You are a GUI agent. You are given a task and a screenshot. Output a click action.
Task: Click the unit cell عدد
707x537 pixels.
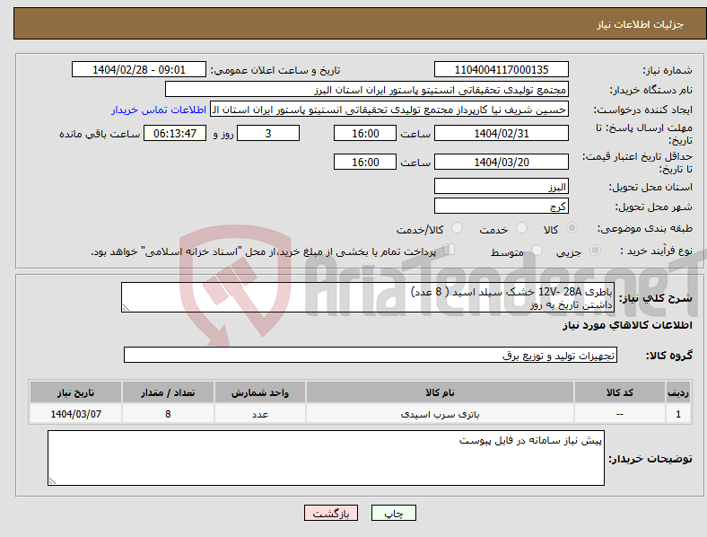tap(259, 414)
